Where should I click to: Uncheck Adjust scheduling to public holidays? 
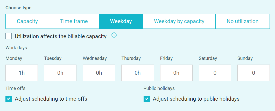coord(147,99)
